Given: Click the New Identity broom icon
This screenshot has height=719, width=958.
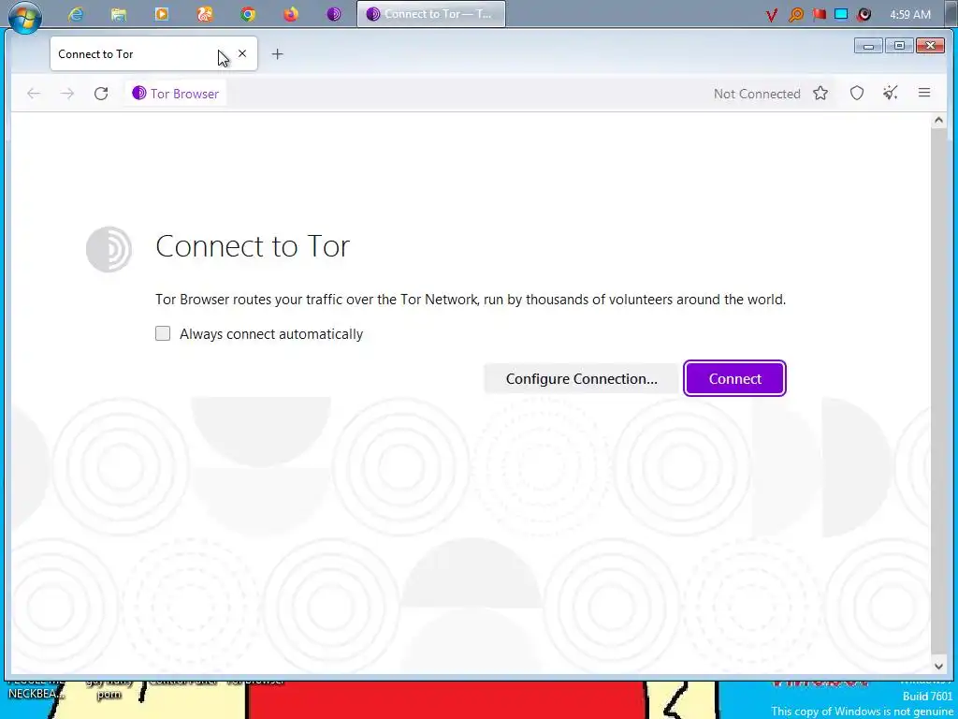Looking at the screenshot, I should click(x=891, y=93).
